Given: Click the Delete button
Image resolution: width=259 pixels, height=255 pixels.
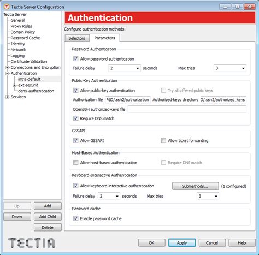Looking at the screenshot, I should click(x=48, y=228).
